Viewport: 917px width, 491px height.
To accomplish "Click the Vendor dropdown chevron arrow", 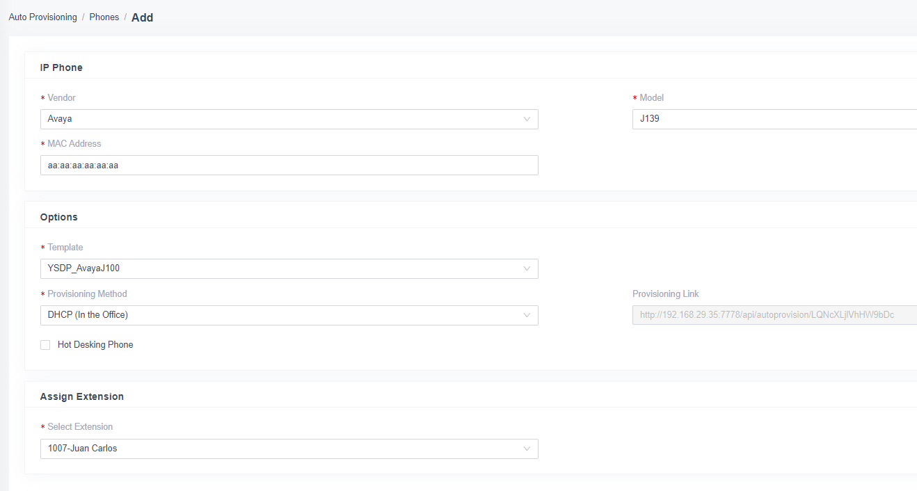I will [527, 119].
